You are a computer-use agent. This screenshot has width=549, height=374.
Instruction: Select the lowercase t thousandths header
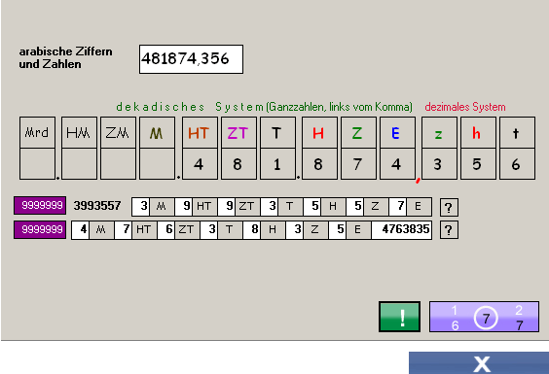[518, 132]
